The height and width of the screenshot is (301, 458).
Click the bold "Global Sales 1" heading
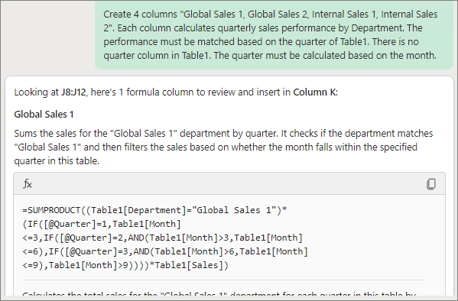pyautogui.click(x=44, y=114)
